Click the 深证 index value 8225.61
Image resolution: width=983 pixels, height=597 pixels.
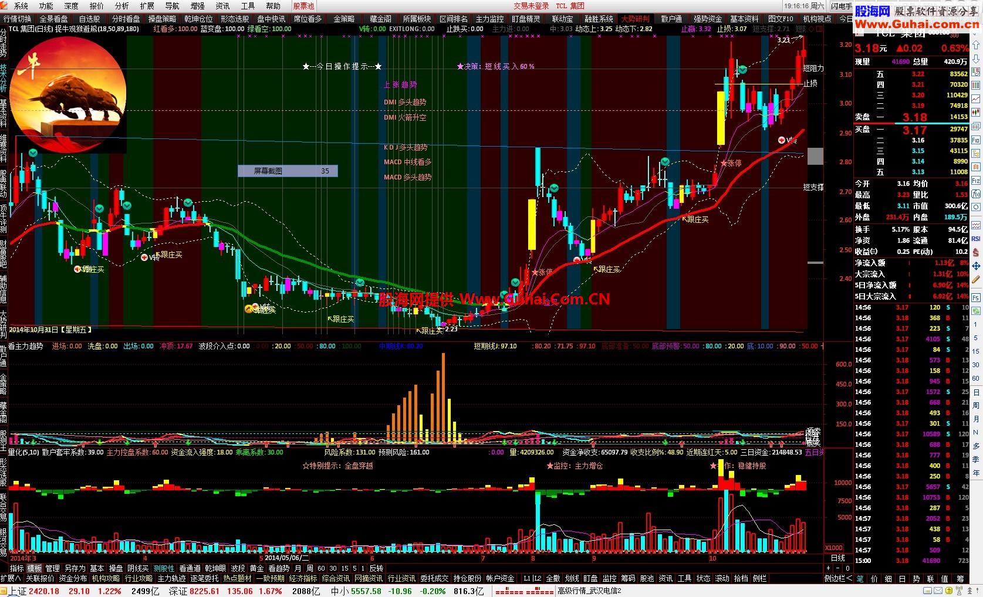click(x=204, y=591)
